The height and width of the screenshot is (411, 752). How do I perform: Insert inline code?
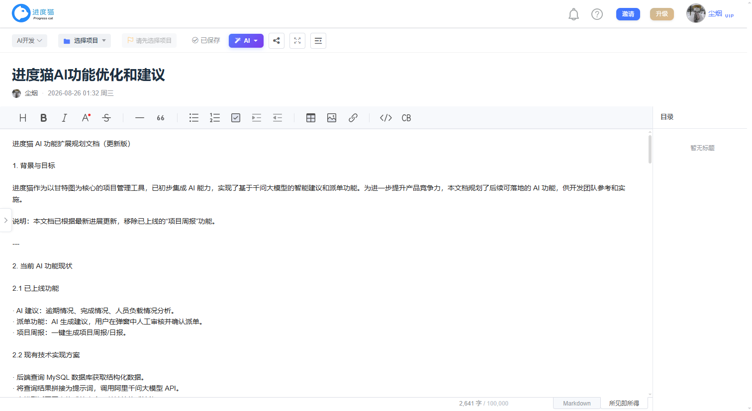click(x=386, y=118)
